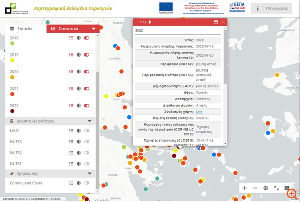Click the ΕΣΠΑ 2014-2020 logo
The height and width of the screenshot is (202, 300).
(x=237, y=7)
